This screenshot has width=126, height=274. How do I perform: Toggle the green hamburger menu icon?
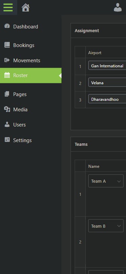(x=8, y=7)
